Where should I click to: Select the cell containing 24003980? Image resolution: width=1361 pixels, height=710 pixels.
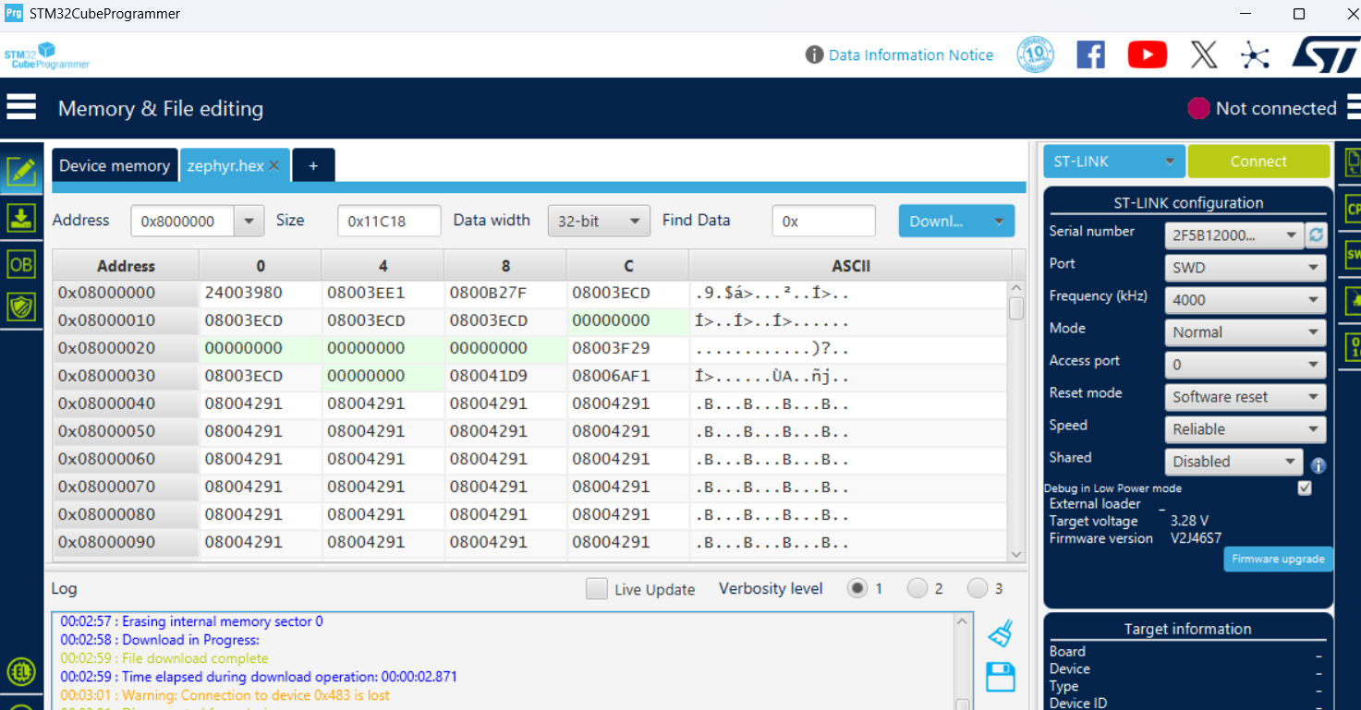(260, 294)
